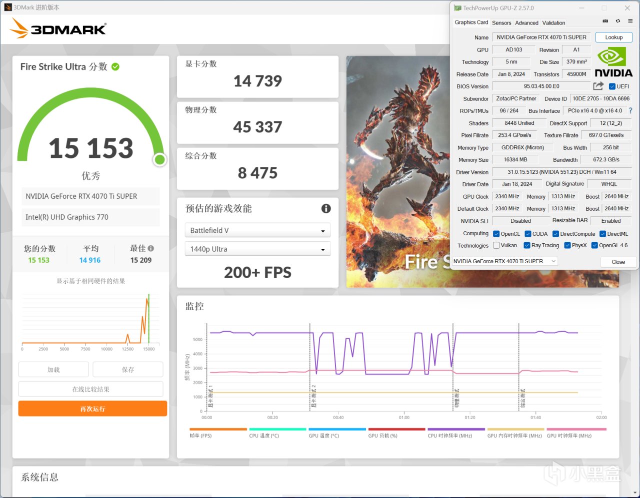Screen dimensions: 640x498
Task: Click the GPU-Z title bar icon
Action: pyautogui.click(x=457, y=8)
